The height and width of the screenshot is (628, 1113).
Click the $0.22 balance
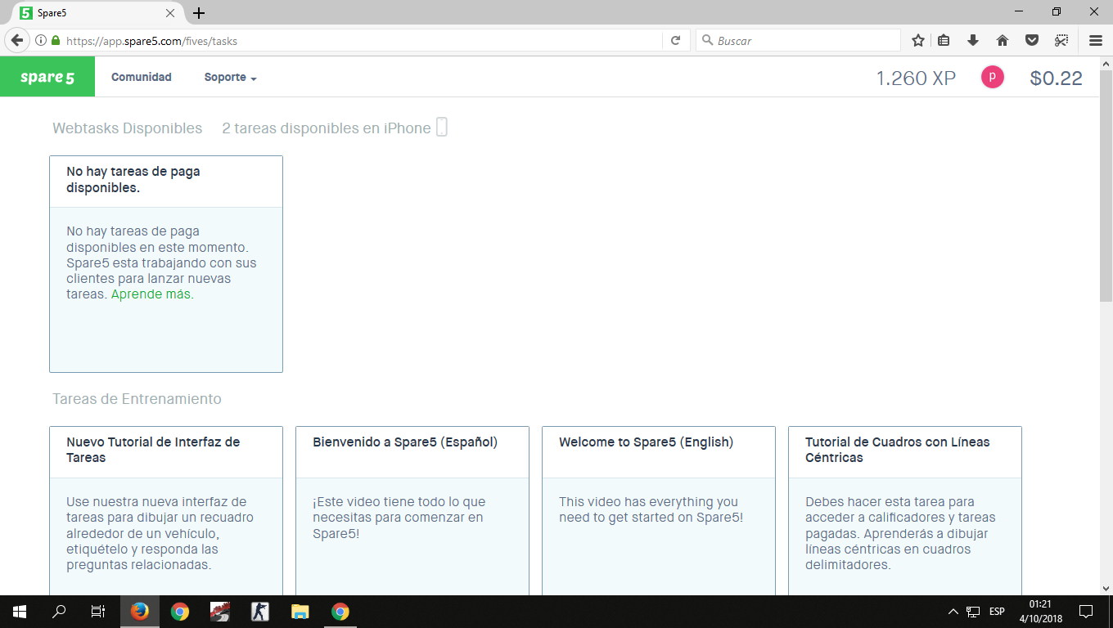tap(1056, 78)
